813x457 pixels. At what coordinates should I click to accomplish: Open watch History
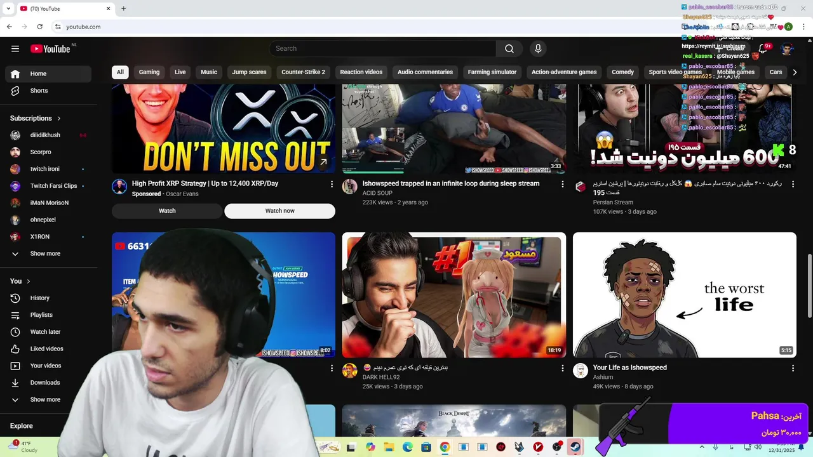(48, 298)
